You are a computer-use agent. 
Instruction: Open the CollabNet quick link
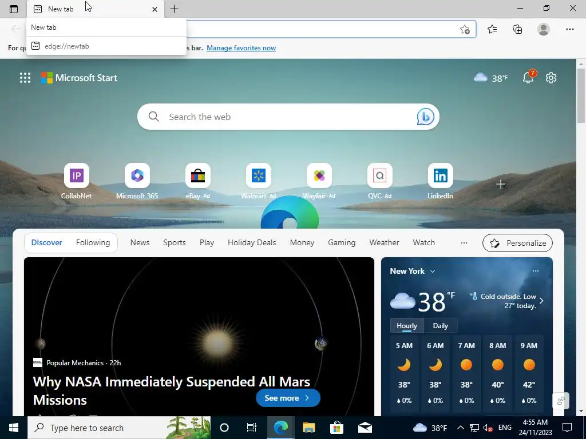pyautogui.click(x=76, y=181)
